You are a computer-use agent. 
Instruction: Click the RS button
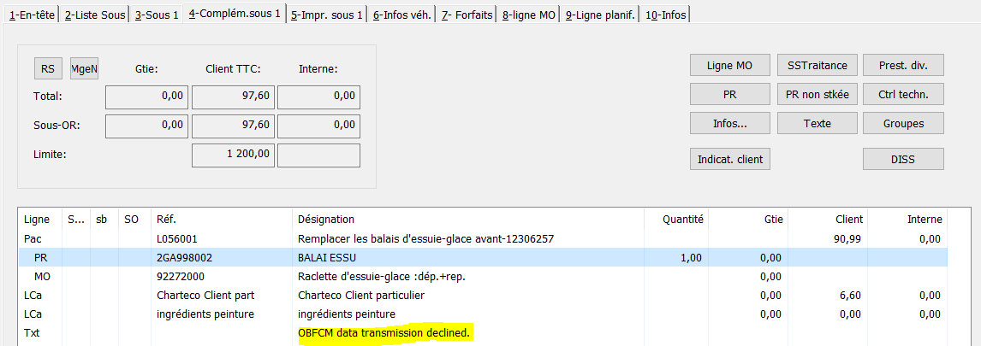pyautogui.click(x=48, y=68)
